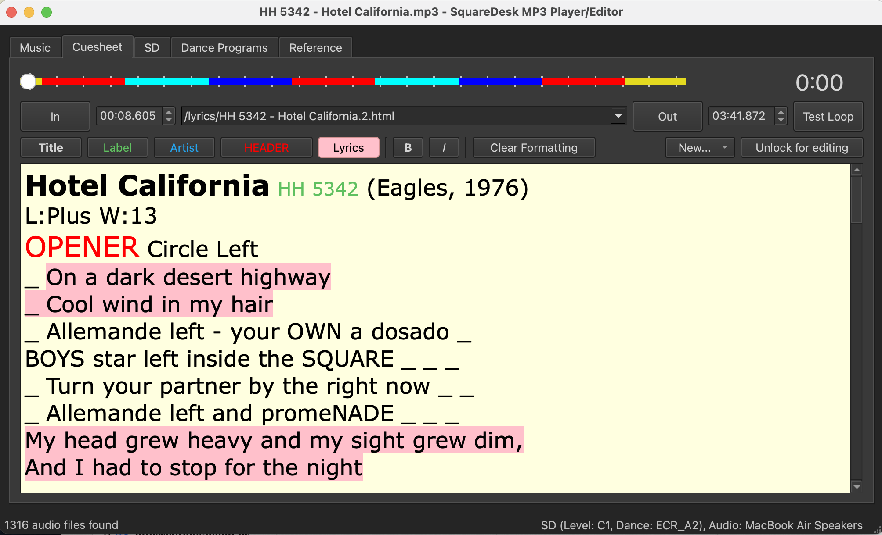Image resolution: width=882 pixels, height=535 pixels.
Task: Click the 0:00 time display
Action: point(819,82)
